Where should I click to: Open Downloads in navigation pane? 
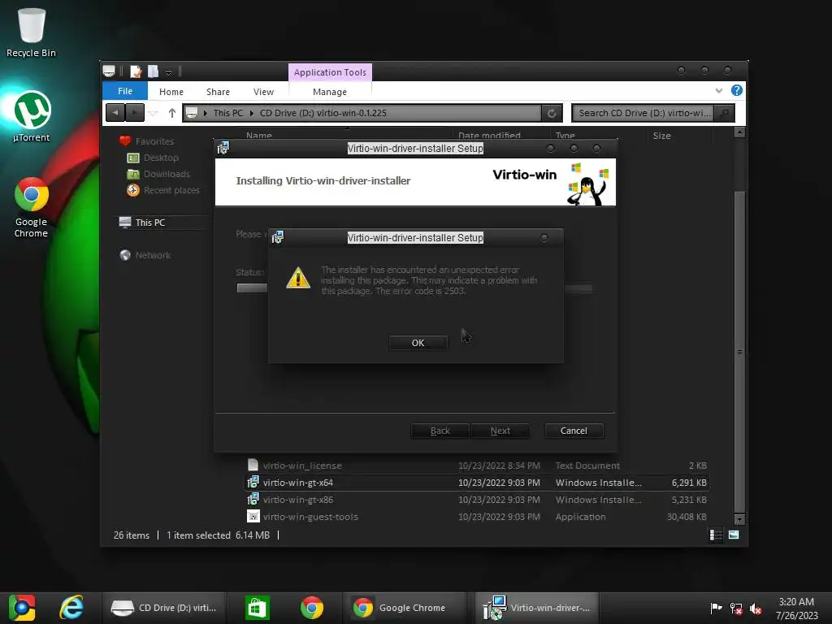(166, 174)
